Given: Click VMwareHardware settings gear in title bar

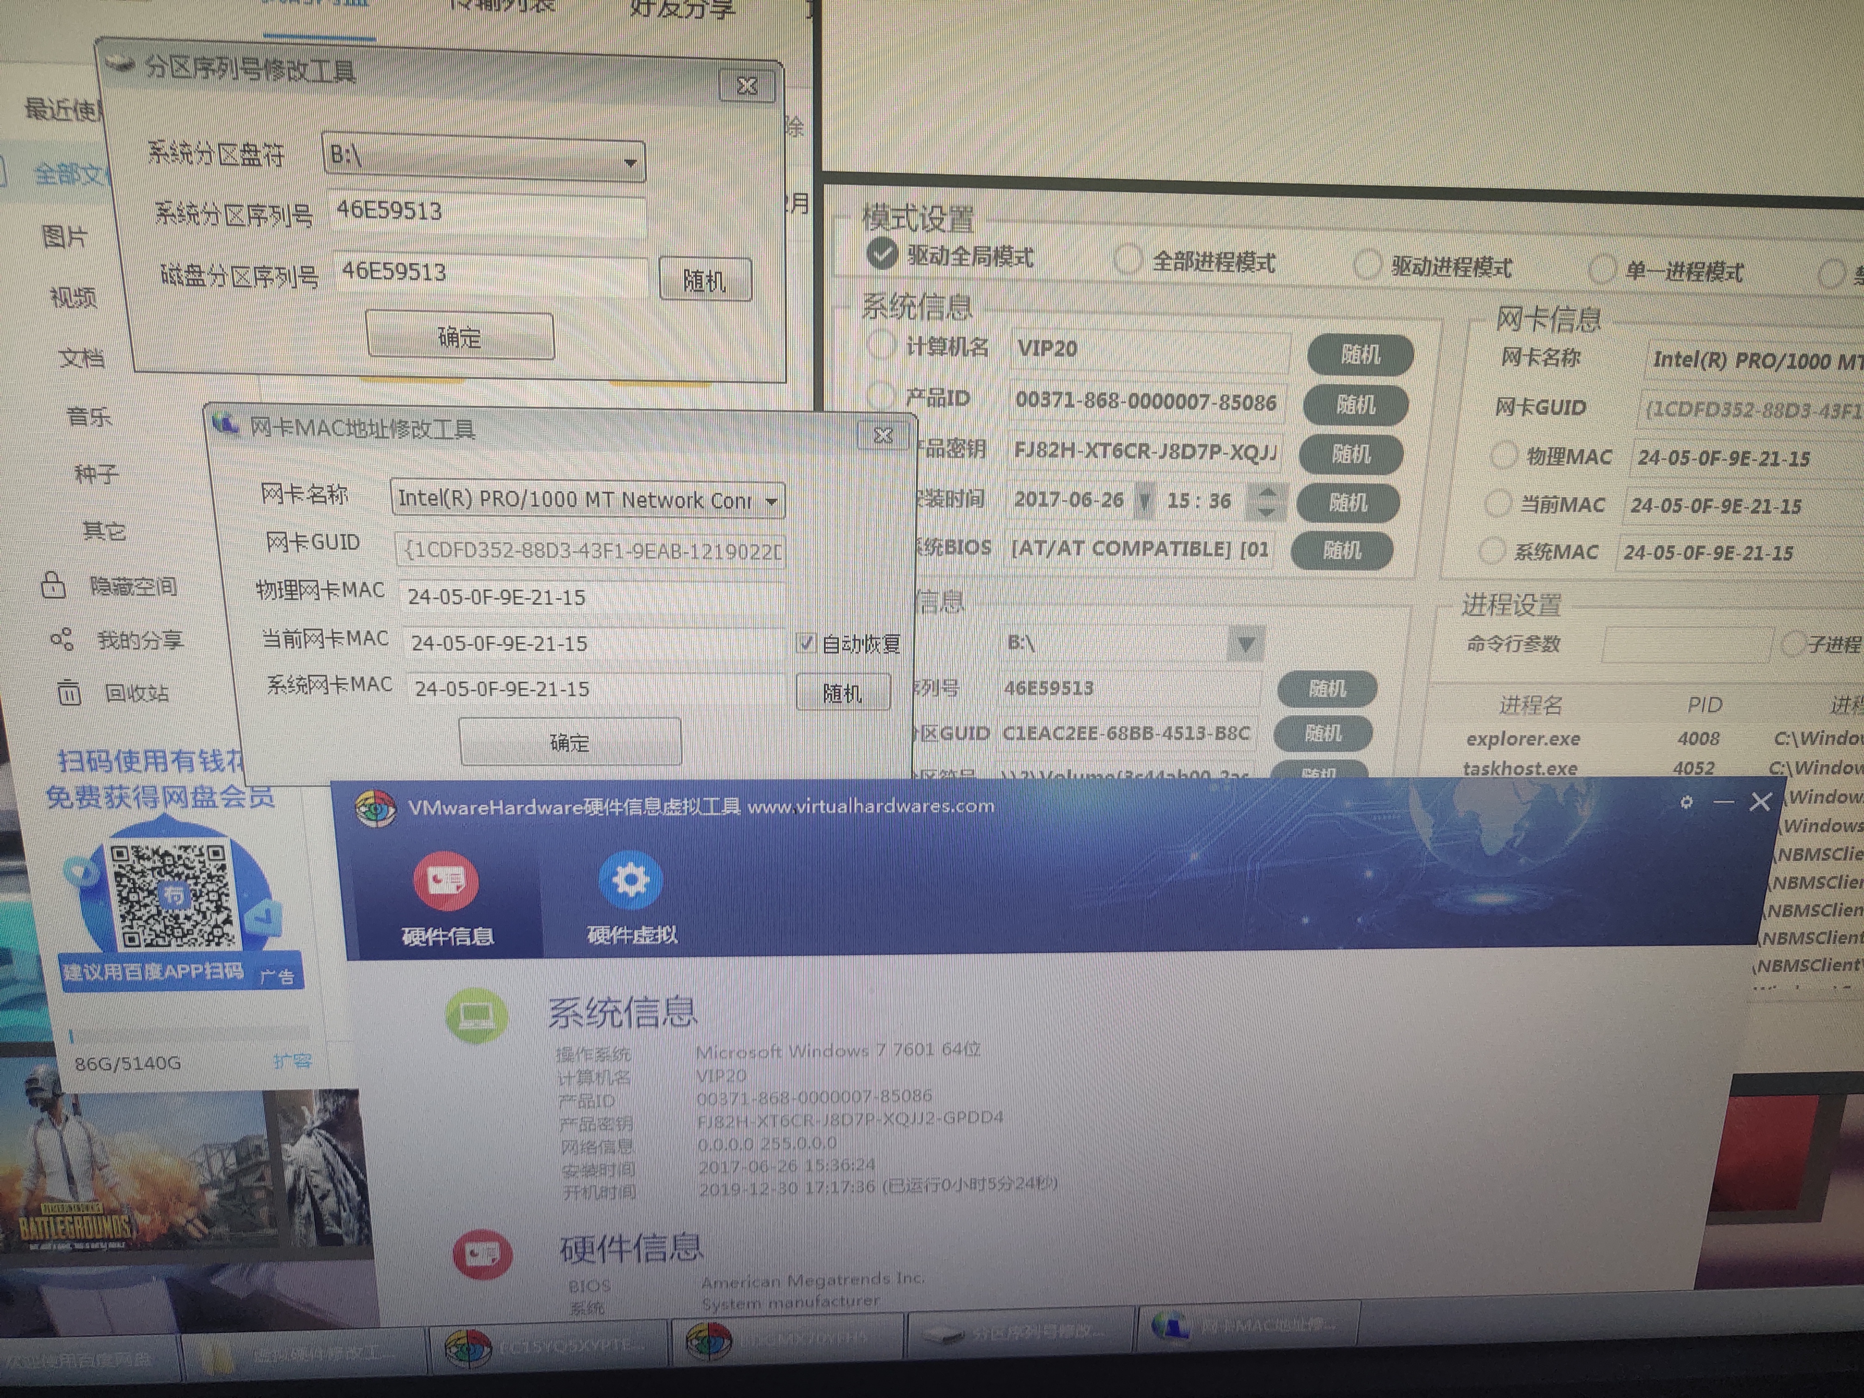Looking at the screenshot, I should [x=1686, y=802].
